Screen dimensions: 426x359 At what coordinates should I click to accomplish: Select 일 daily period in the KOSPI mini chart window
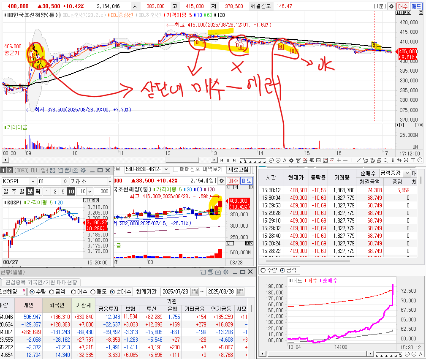[x=6, y=191]
